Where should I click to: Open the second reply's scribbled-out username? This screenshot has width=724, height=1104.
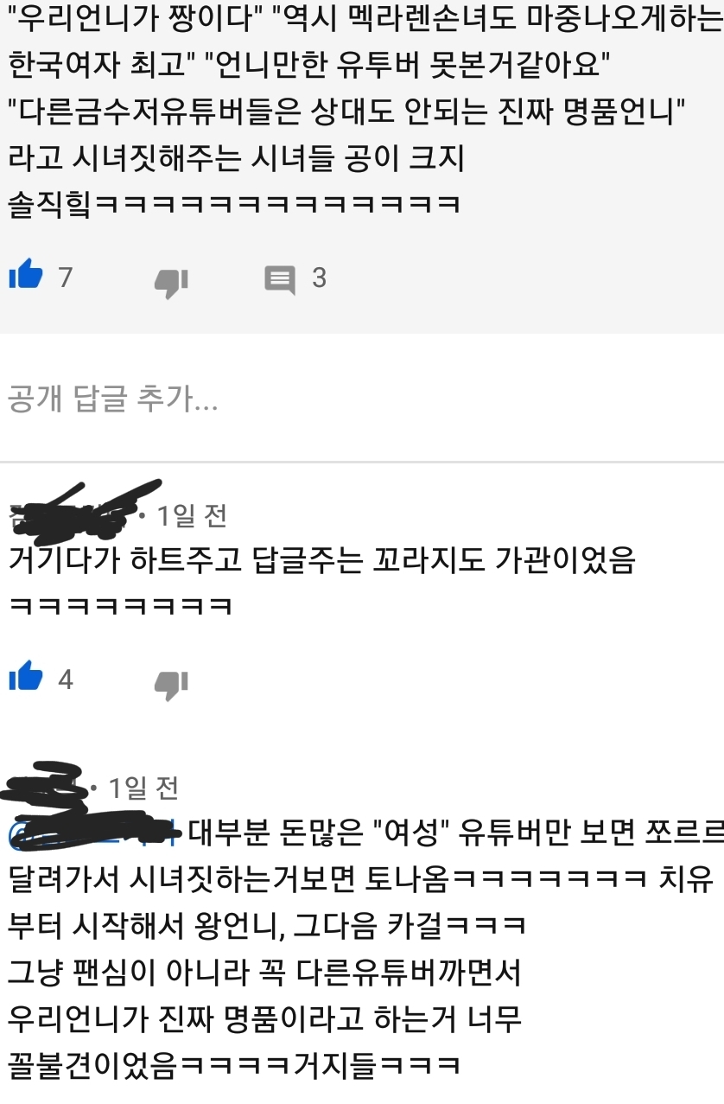[48, 782]
